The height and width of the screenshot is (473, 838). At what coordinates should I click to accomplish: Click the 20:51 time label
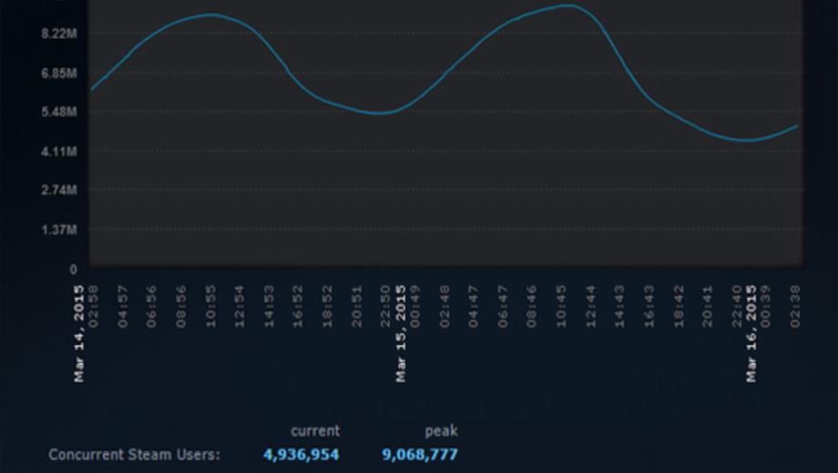click(356, 307)
